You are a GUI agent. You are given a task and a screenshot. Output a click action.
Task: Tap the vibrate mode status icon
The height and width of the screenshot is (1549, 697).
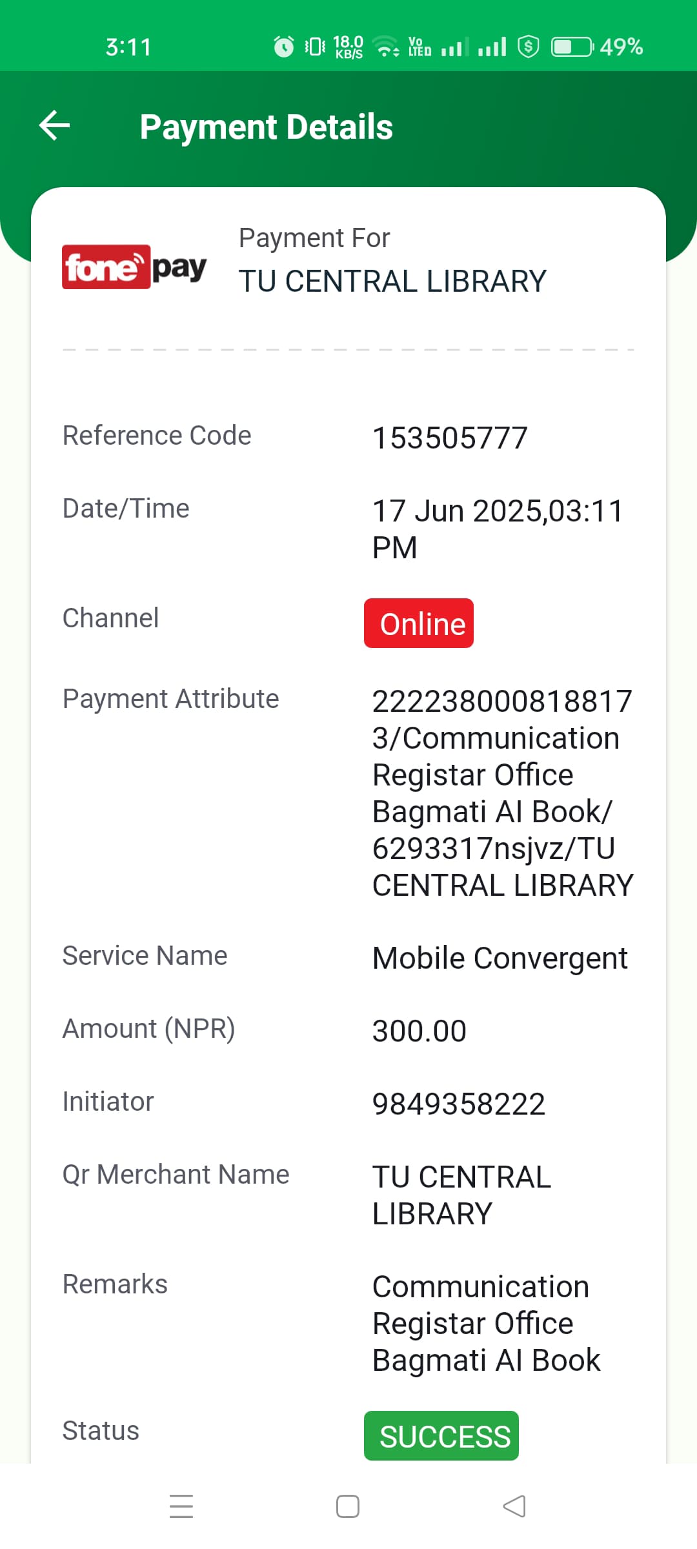click(x=315, y=46)
